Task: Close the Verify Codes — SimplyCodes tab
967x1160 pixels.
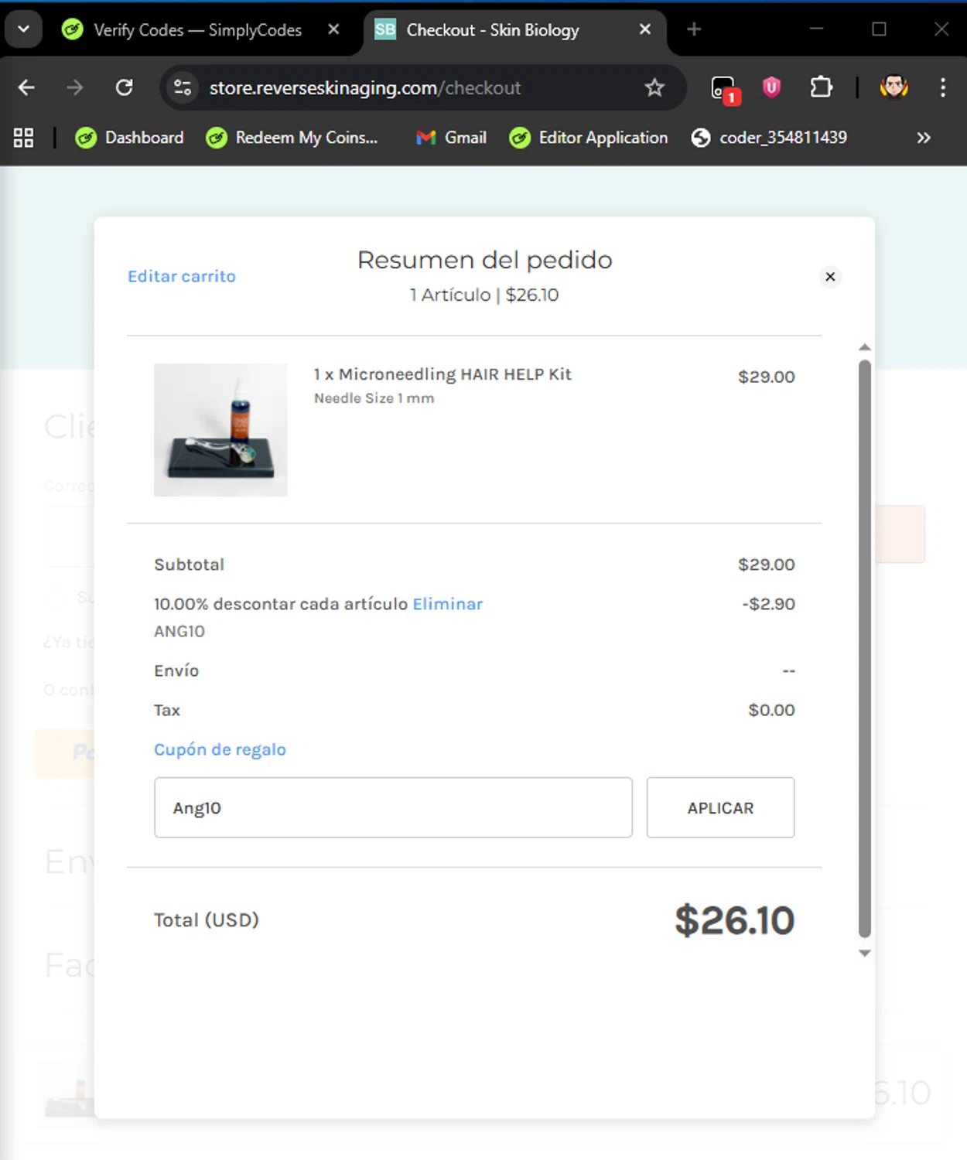Action: point(333,29)
